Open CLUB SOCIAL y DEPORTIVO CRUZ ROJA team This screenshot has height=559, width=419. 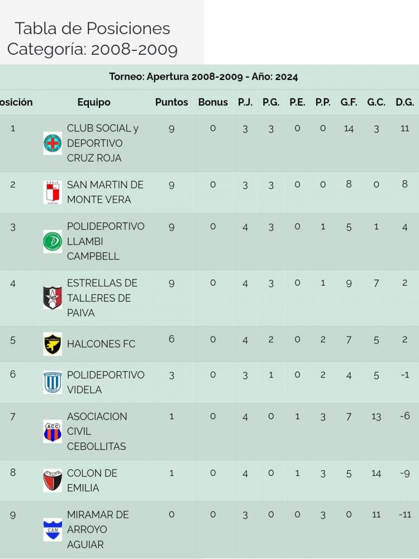103,143
